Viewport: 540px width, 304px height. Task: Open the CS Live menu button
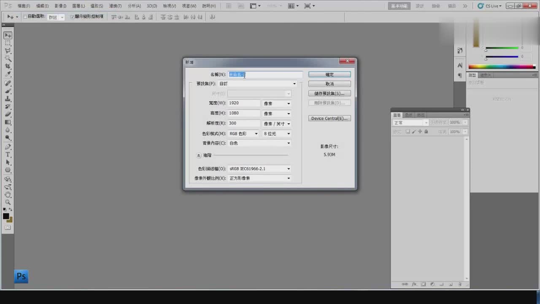point(490,6)
